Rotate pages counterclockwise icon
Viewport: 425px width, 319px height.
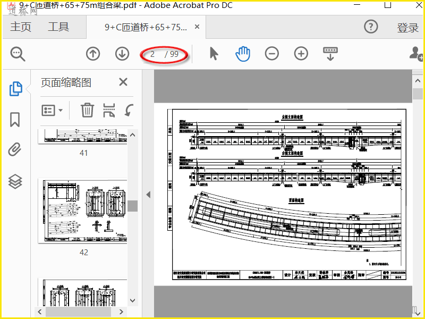[129, 111]
